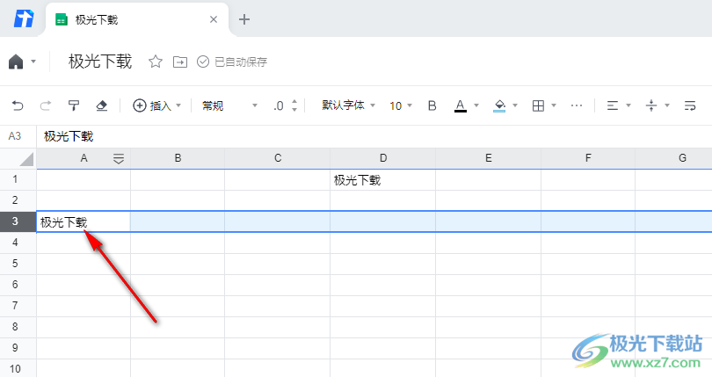Expand the fill color picker arrow
This screenshot has height=377, width=712.
(515, 105)
